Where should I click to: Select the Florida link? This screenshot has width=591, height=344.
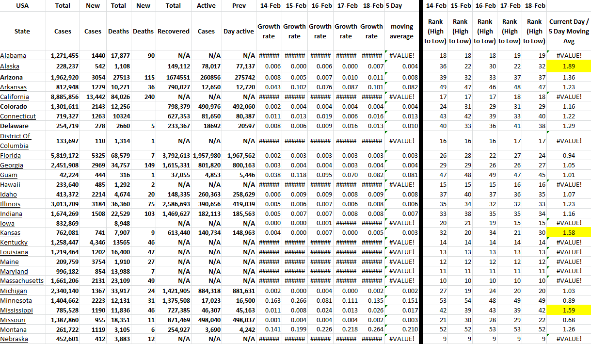(11, 156)
